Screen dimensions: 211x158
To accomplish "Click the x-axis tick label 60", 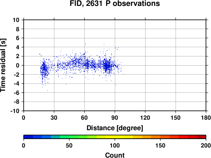I will 84,118.
